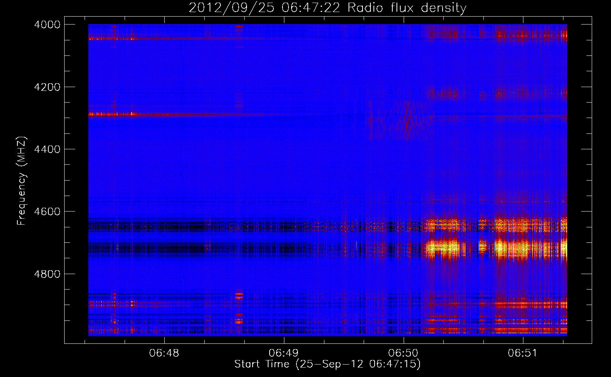Click the '06:48' time axis label
Screen dimensions: 611x377
click(164, 353)
